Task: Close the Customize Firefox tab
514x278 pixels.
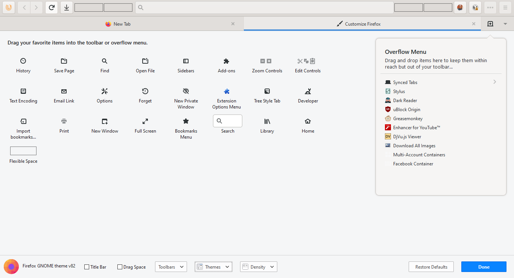Action: [474, 24]
